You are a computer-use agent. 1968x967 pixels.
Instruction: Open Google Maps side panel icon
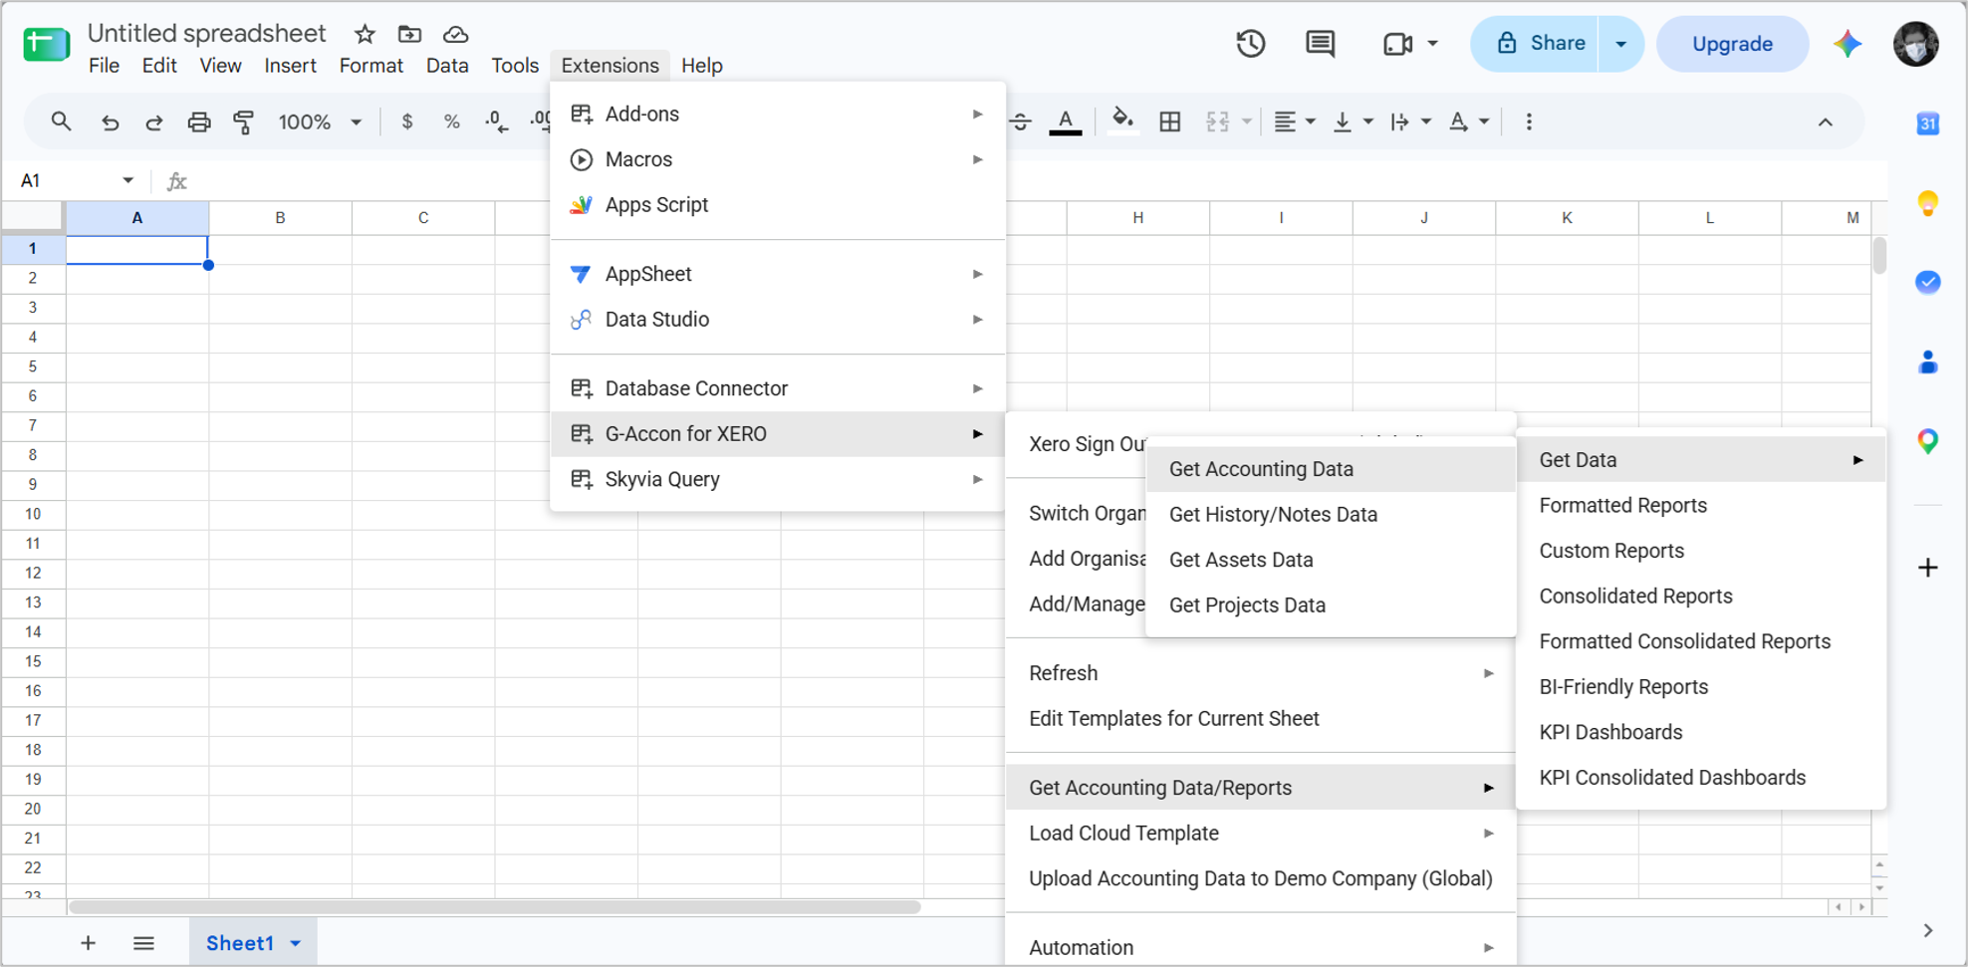point(1928,441)
